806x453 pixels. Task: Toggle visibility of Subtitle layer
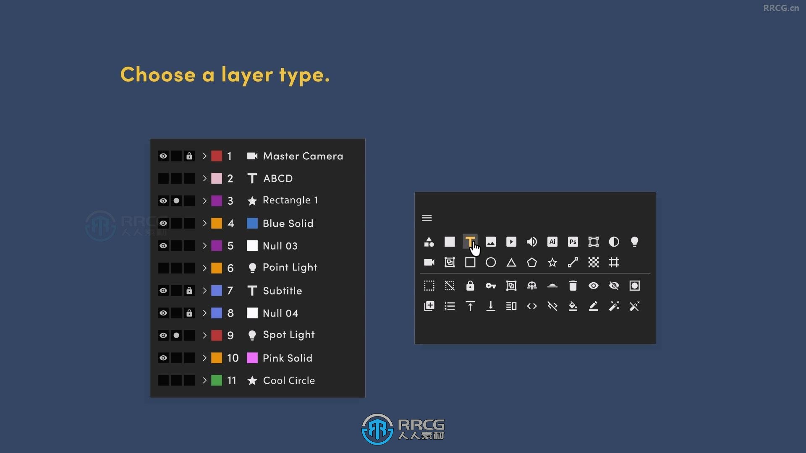point(163,290)
